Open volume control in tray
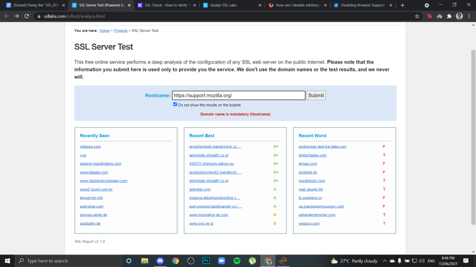Image resolution: width=476 pixels, height=267 pixels. pos(422,261)
